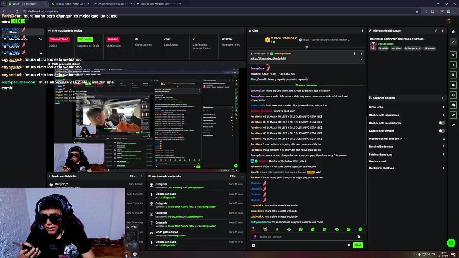459x258 pixels.
Task: Expand Restricción de edad options
Action: [443, 147]
